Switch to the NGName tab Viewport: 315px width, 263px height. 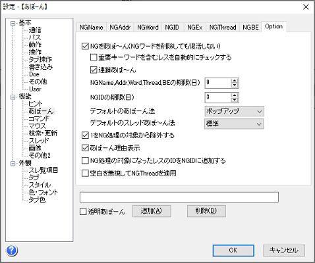point(92,28)
